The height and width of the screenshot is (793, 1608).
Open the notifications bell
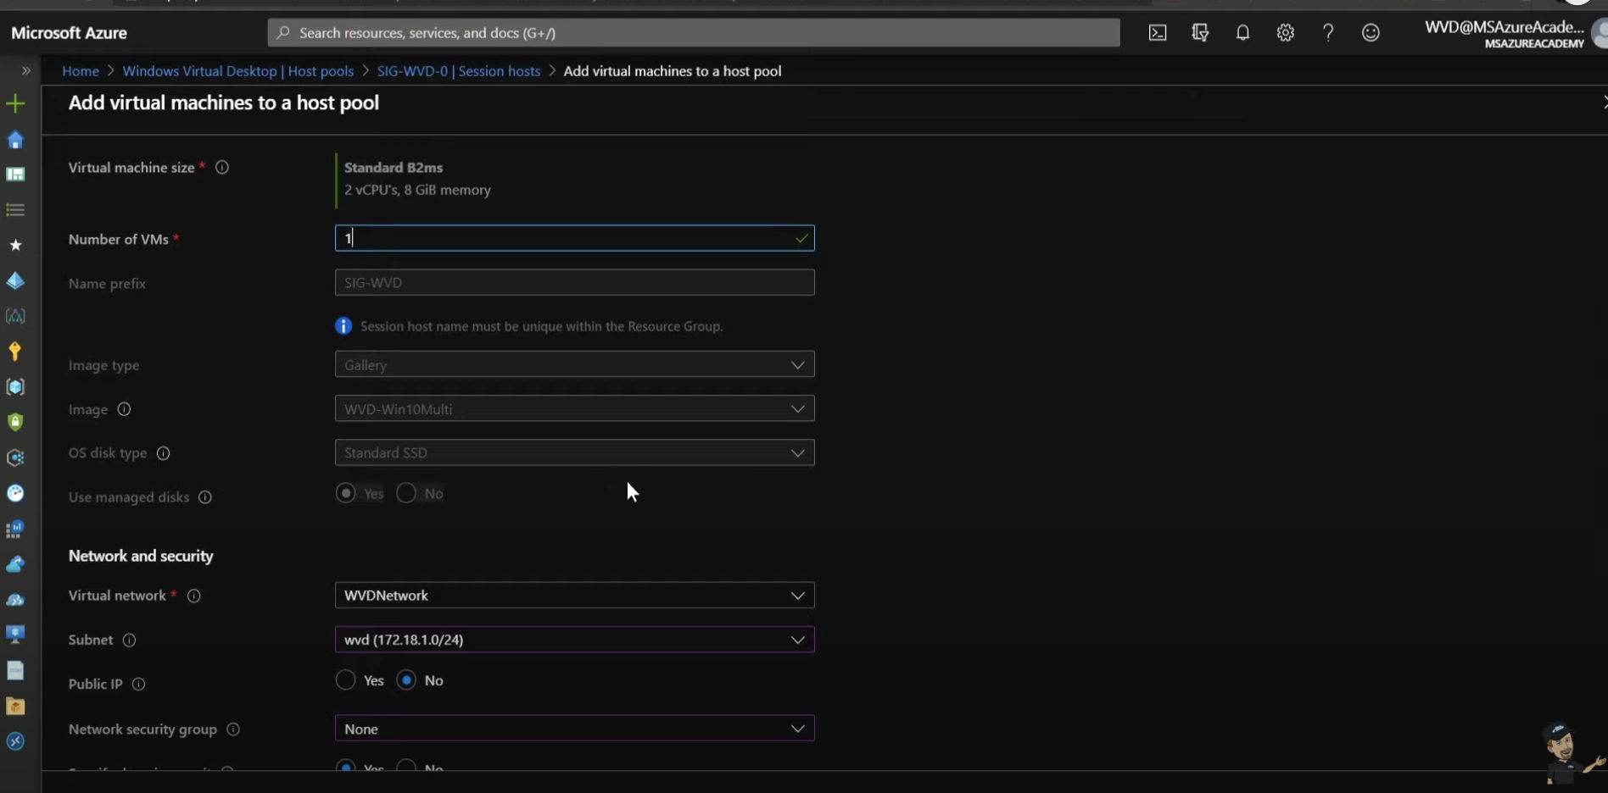coord(1242,33)
